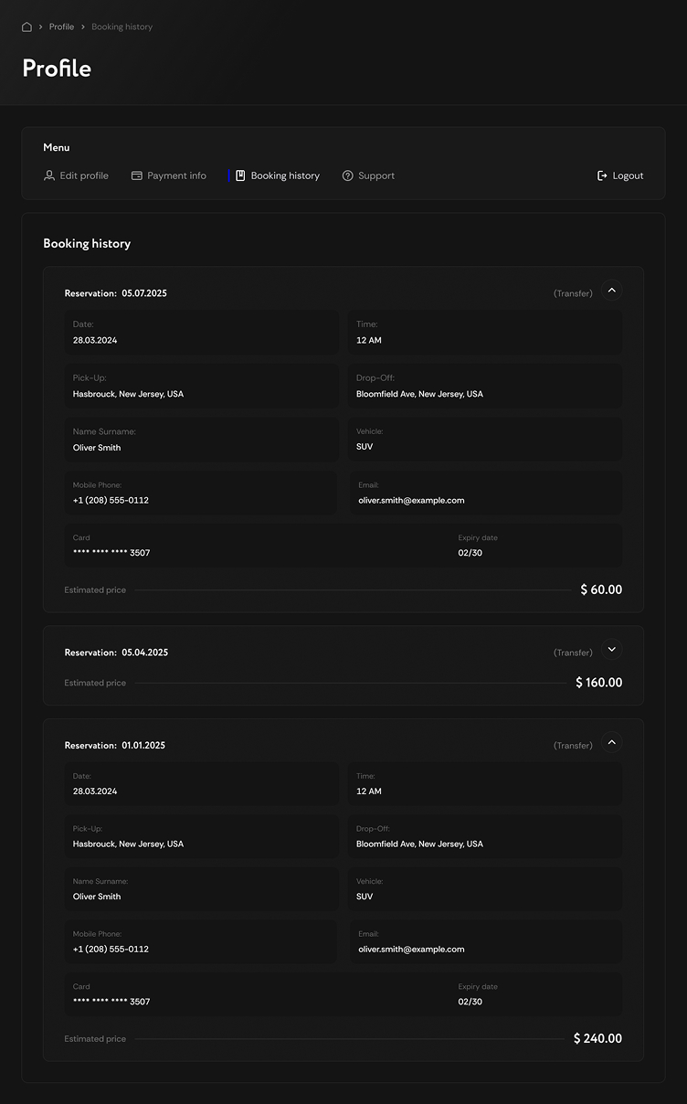Click the Support question mark icon
The image size is (687, 1104).
pos(348,175)
